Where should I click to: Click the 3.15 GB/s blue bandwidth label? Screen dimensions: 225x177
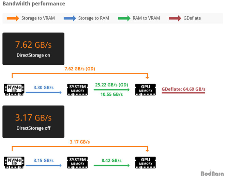point(44,160)
